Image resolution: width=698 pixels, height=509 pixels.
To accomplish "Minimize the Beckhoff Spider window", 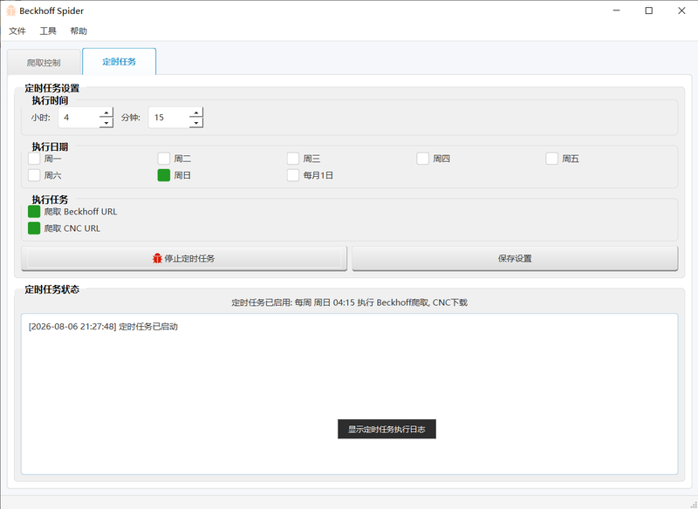I will [617, 10].
